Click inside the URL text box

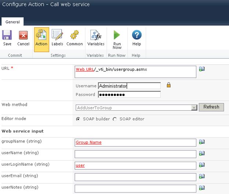(x=135, y=72)
